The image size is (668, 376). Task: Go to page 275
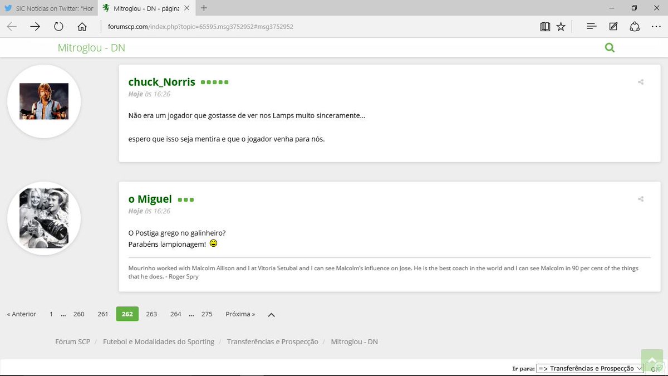207,314
